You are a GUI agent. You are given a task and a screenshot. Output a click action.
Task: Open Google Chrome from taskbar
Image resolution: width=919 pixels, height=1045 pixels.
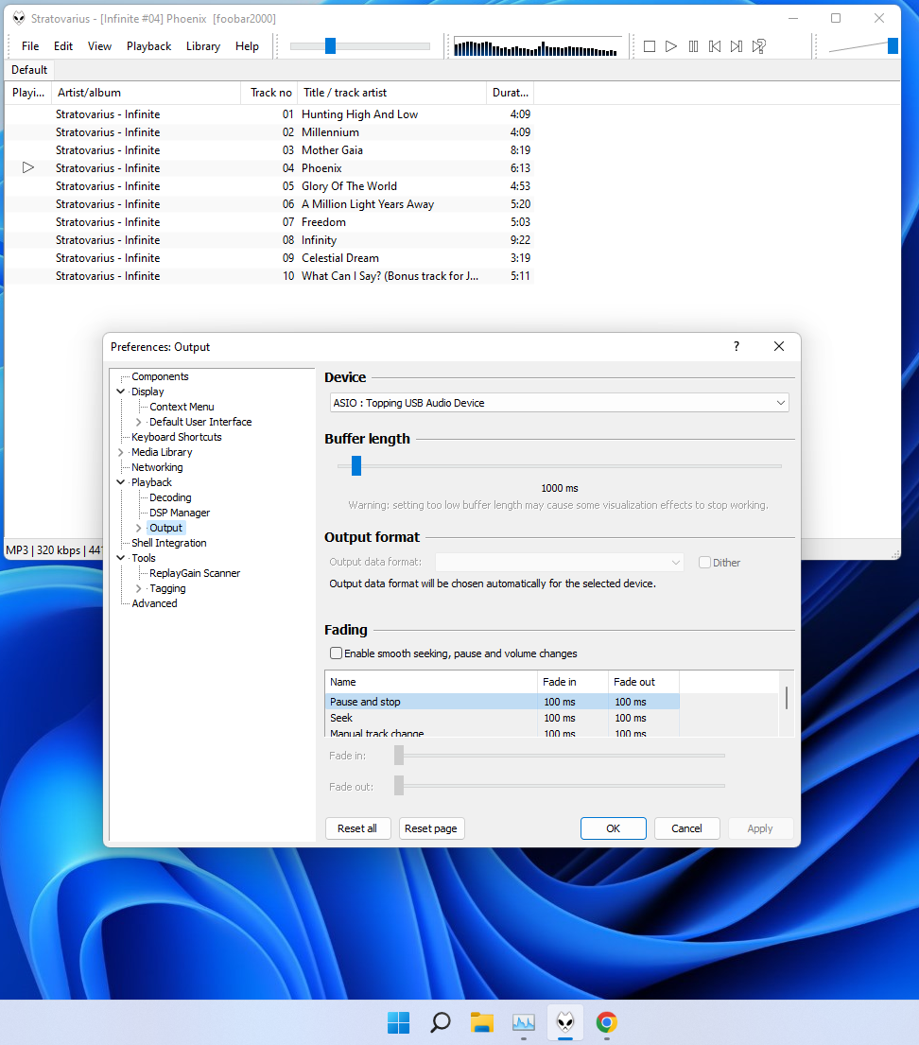click(606, 1022)
